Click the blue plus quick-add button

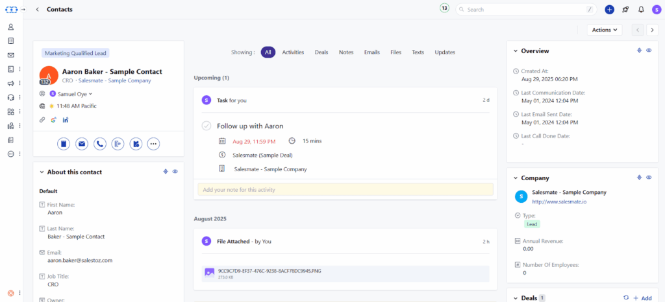tap(609, 10)
